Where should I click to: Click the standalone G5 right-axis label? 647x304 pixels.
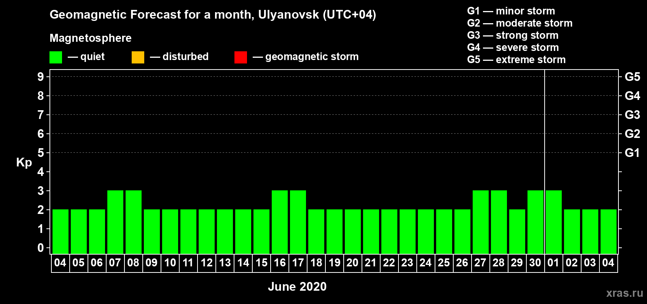(x=633, y=77)
